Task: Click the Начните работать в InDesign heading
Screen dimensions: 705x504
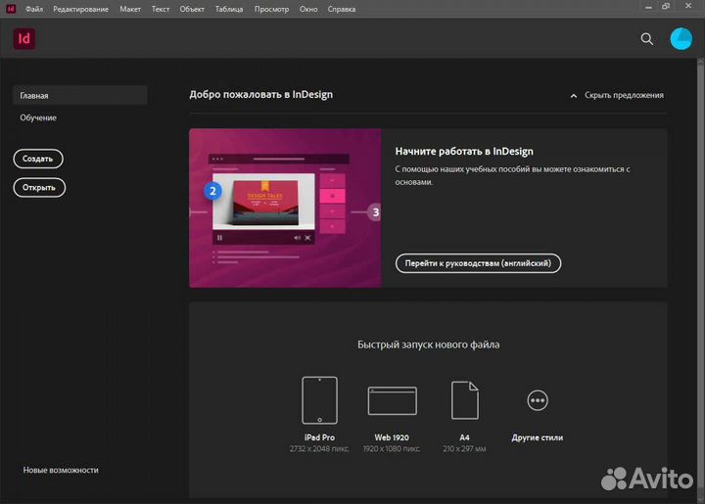Action: pyautogui.click(x=464, y=152)
